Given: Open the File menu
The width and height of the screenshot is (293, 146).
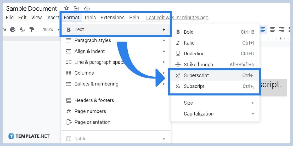Looking at the screenshot, I should click(x=10, y=17).
